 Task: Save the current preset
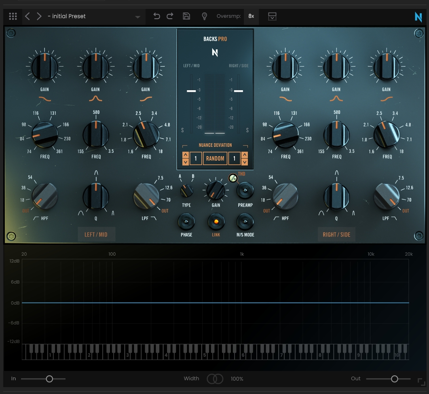click(x=186, y=16)
